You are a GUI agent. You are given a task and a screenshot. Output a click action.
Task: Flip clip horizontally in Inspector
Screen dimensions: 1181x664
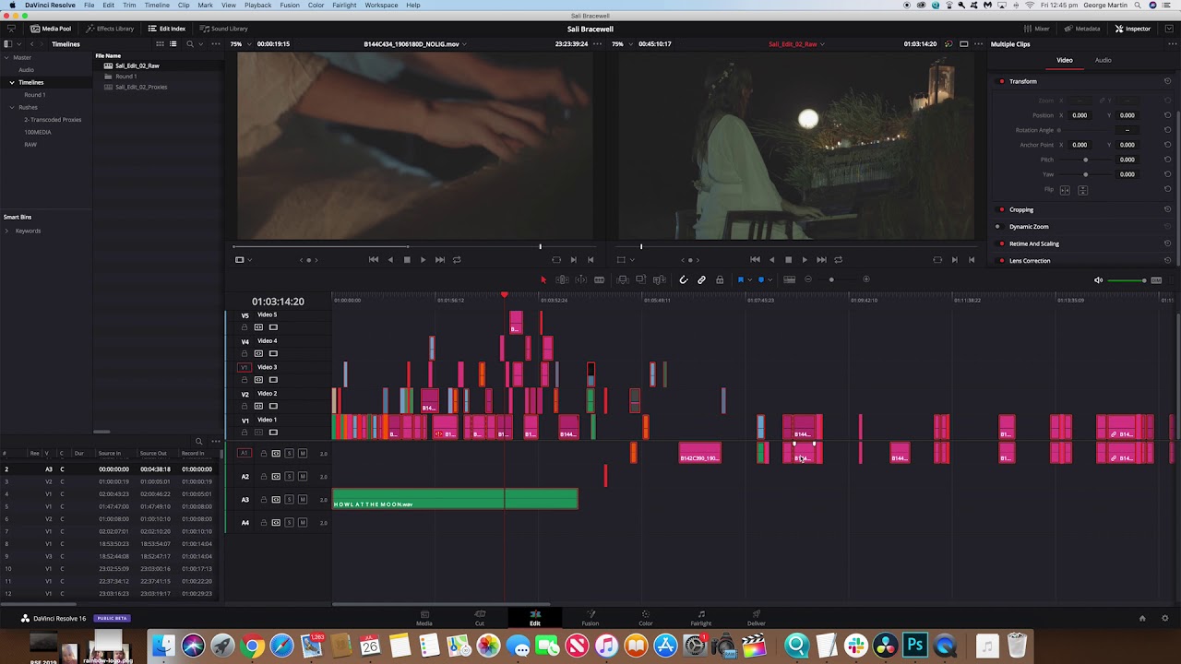tap(1065, 190)
